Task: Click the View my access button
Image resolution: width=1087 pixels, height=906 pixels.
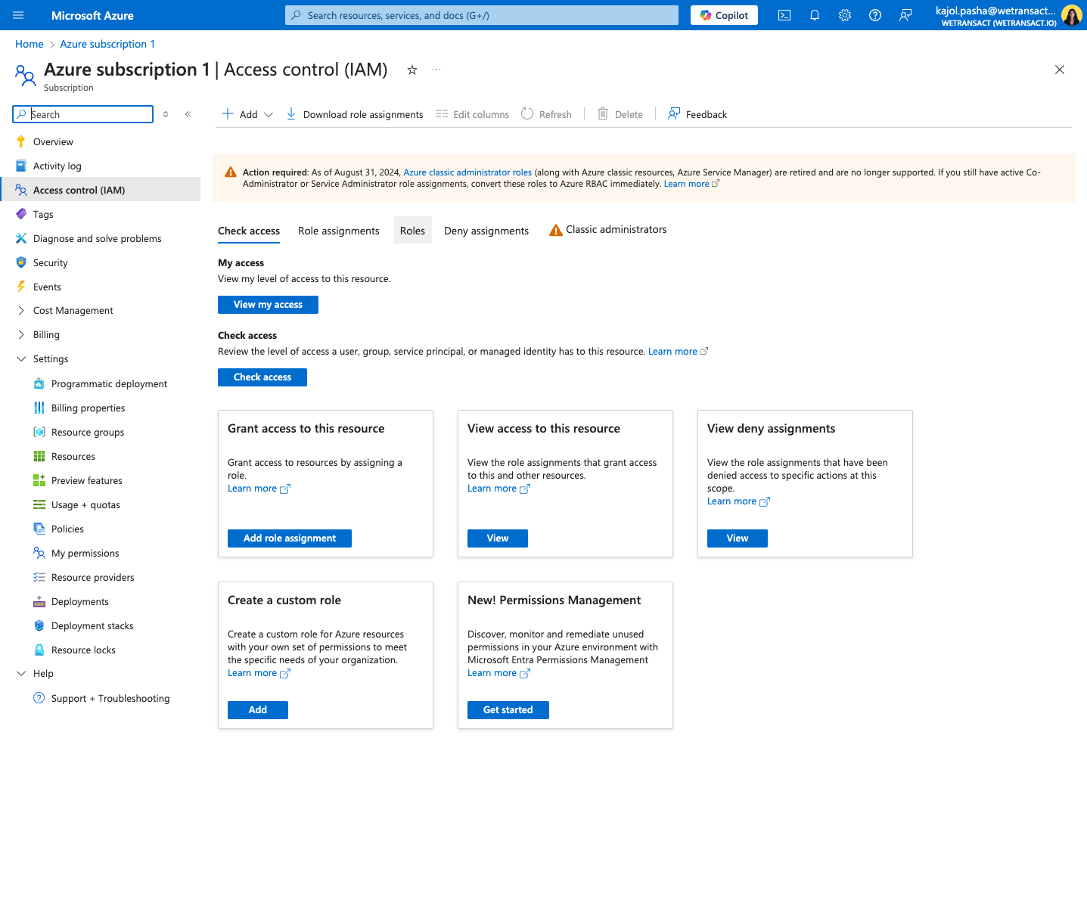Action: (x=268, y=305)
